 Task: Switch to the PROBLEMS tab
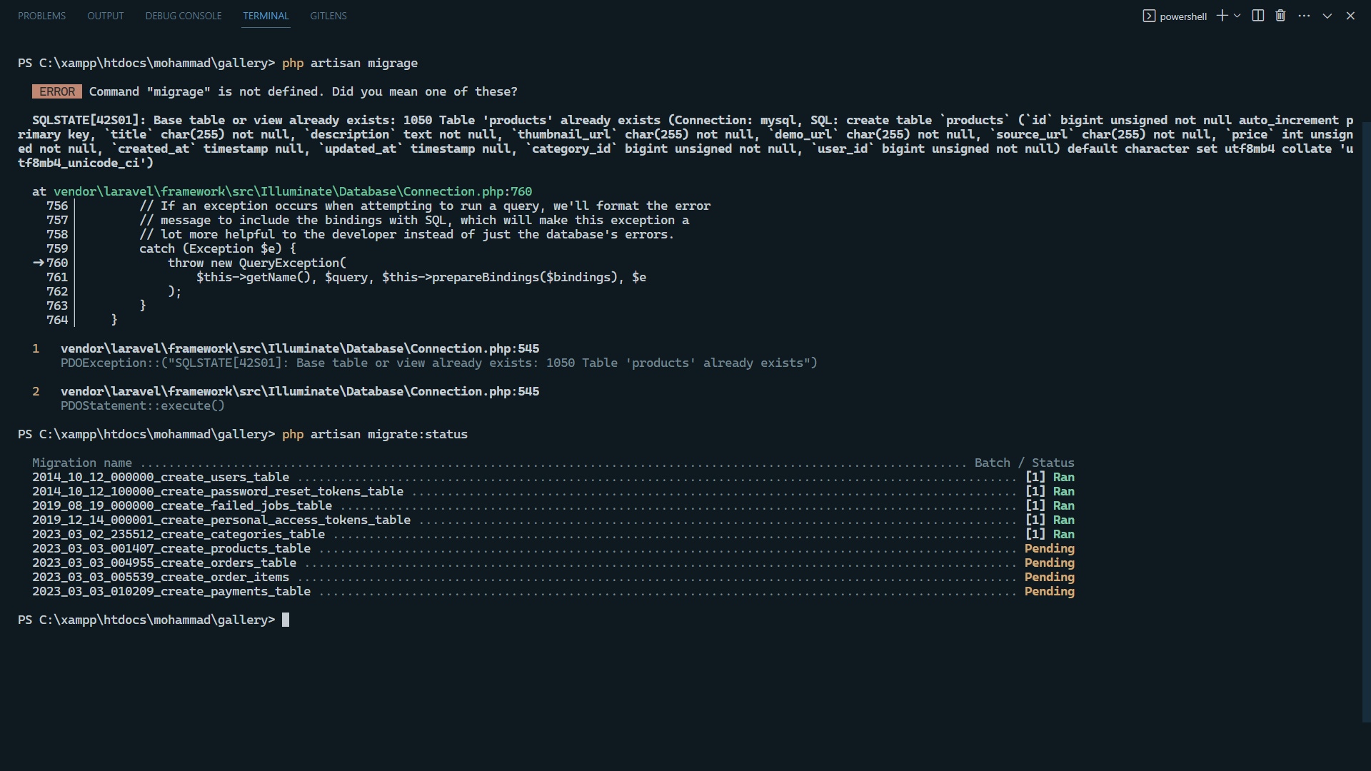click(x=41, y=16)
